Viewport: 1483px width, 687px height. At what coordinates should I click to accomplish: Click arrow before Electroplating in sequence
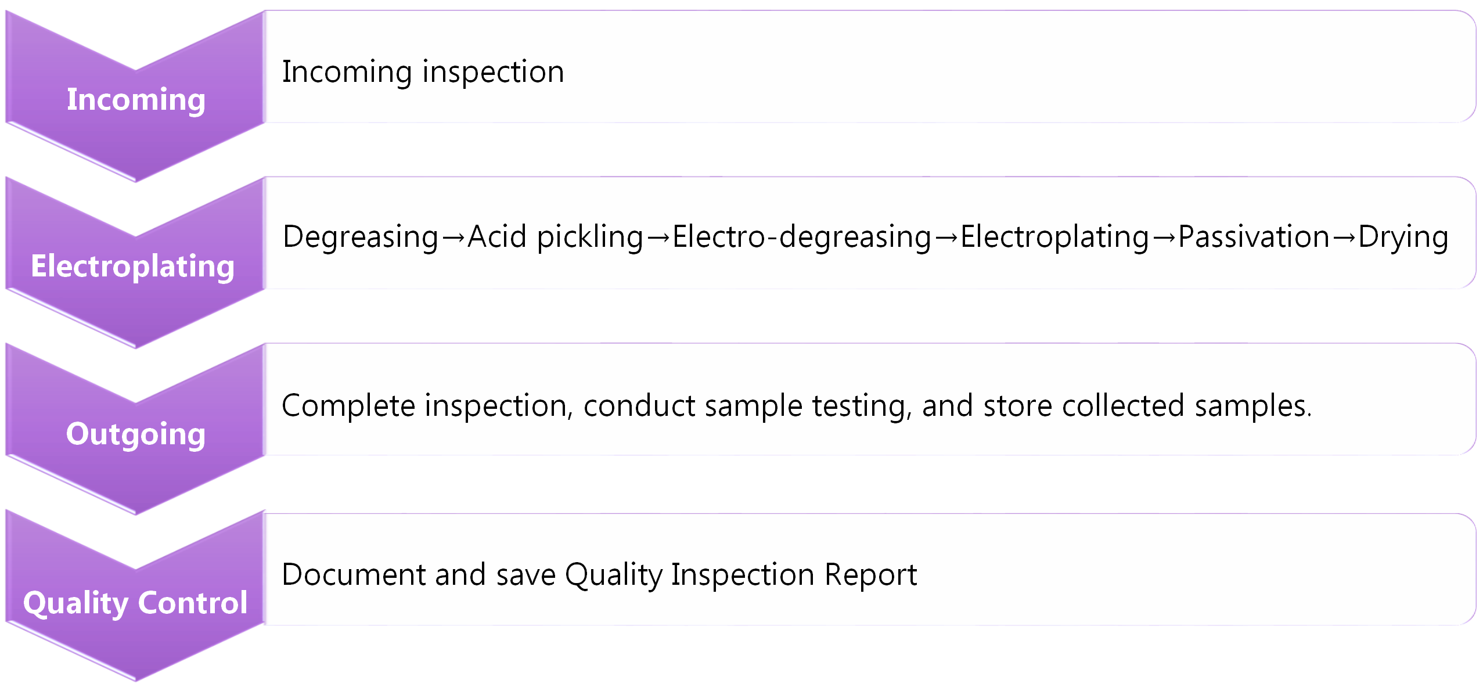[x=946, y=238]
